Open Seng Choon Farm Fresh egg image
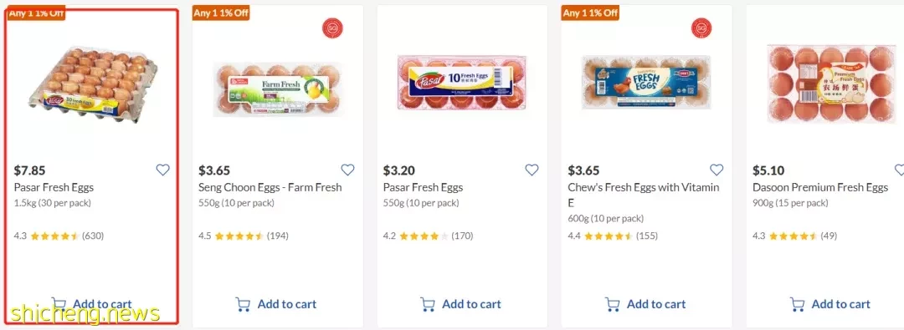 pos(277,88)
